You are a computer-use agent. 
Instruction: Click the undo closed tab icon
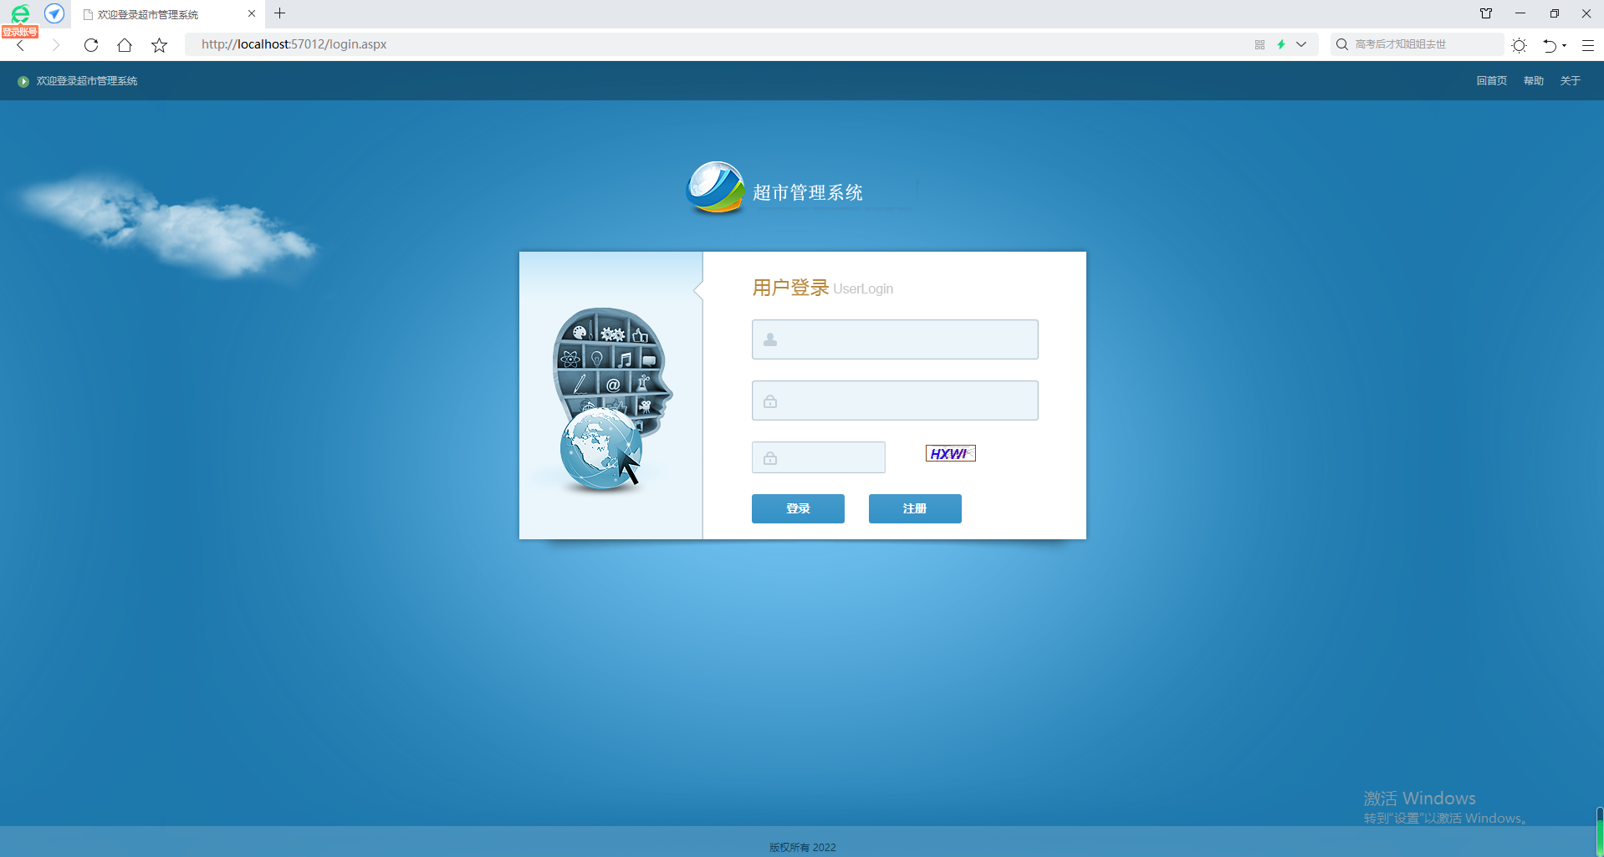coord(1550,45)
